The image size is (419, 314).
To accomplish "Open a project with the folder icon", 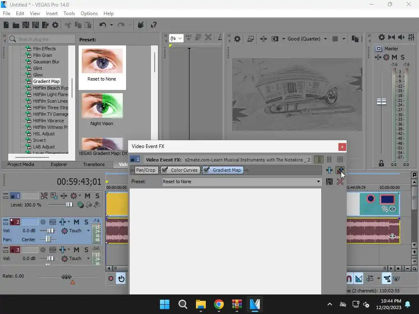I will coord(16,25).
